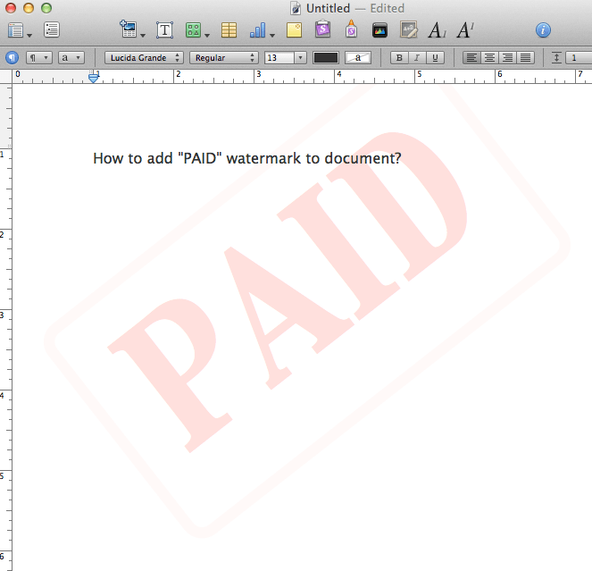
Task: Click the line spacing value field
Action: tap(579, 58)
